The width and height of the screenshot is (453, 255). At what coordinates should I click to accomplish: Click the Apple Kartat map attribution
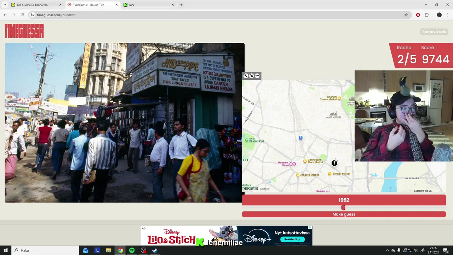252,189
